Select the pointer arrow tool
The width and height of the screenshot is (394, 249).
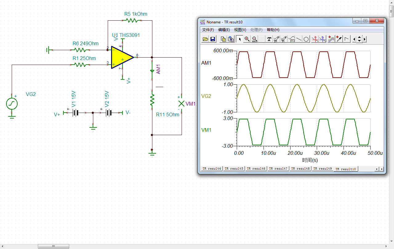tap(240, 39)
